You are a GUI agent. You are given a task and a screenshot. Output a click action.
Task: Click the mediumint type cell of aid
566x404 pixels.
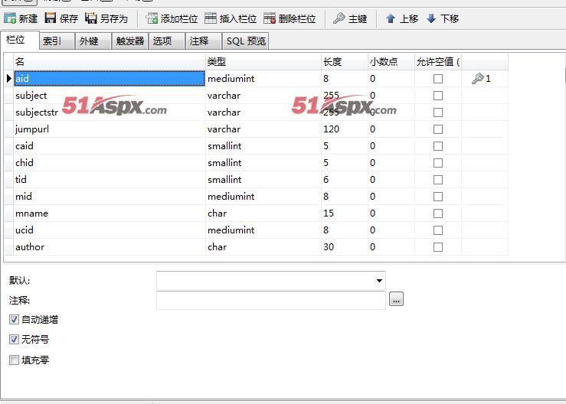(x=263, y=78)
